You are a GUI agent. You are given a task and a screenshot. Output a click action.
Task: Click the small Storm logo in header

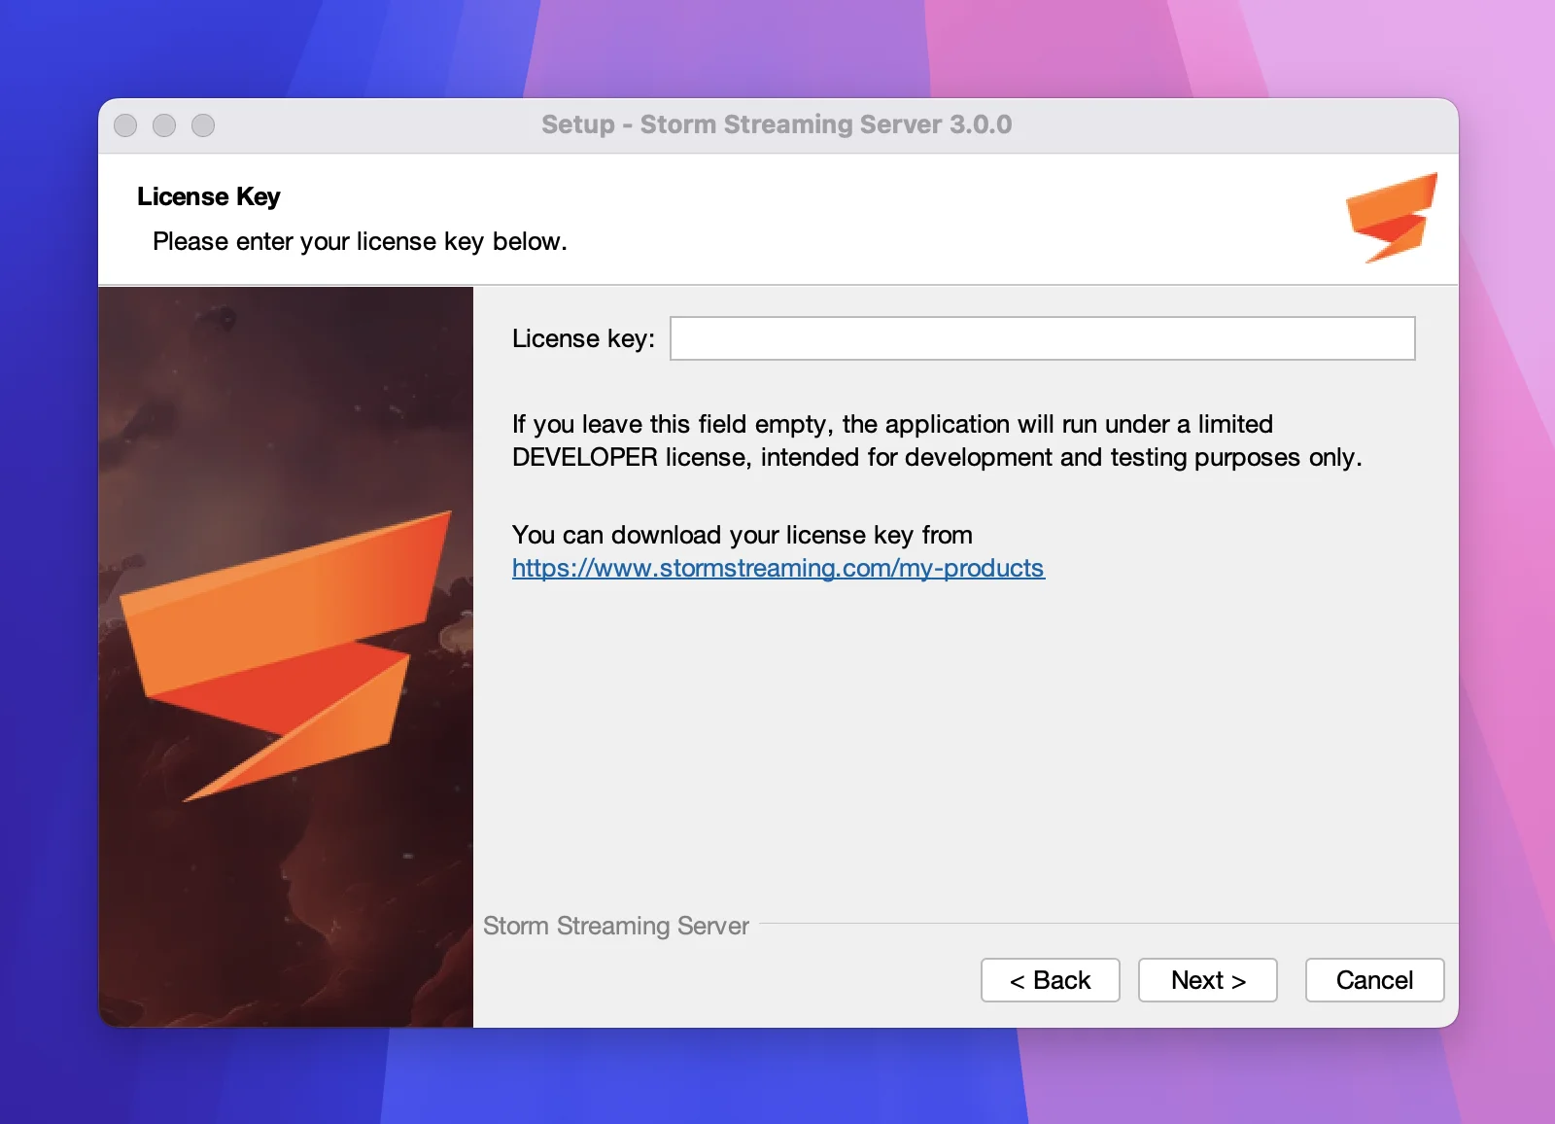(x=1392, y=218)
